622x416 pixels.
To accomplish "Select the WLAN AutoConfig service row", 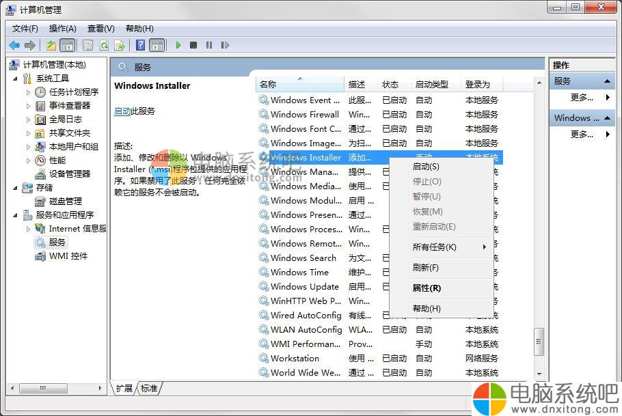I will 379,329.
